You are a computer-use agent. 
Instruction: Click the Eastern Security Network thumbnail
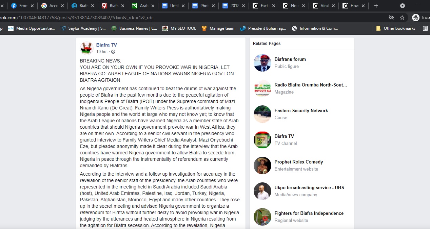click(262, 114)
